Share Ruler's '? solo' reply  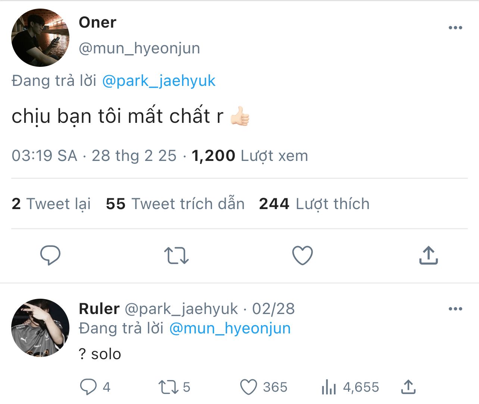click(x=408, y=387)
